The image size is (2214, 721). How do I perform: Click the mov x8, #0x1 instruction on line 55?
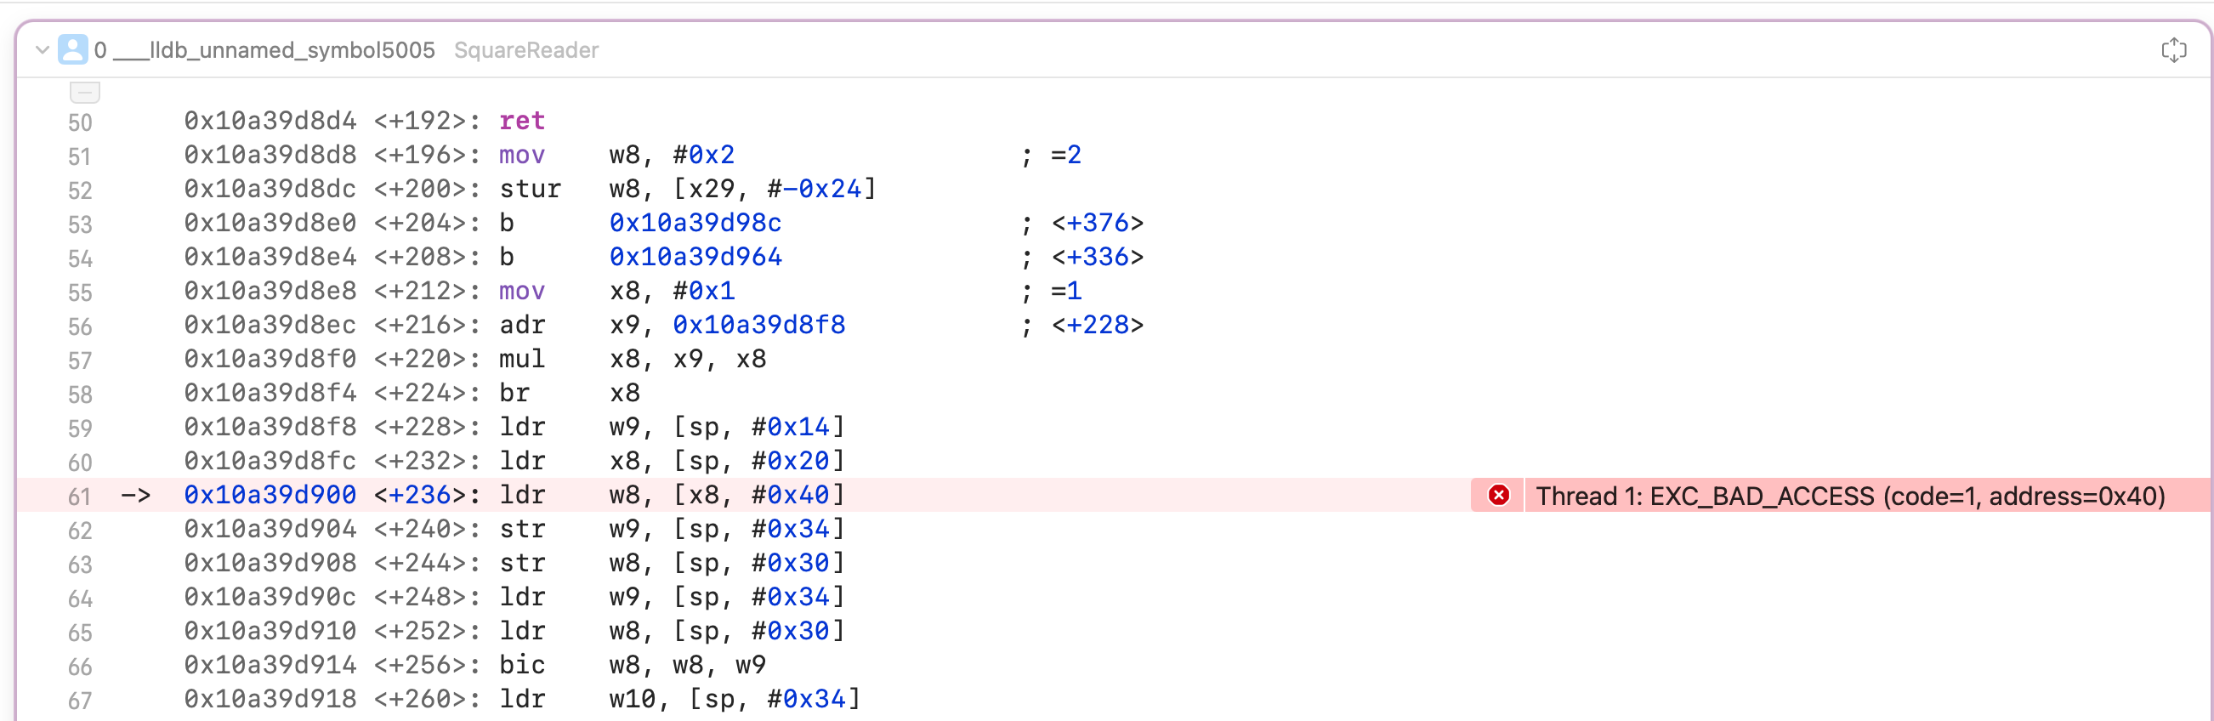click(x=616, y=291)
